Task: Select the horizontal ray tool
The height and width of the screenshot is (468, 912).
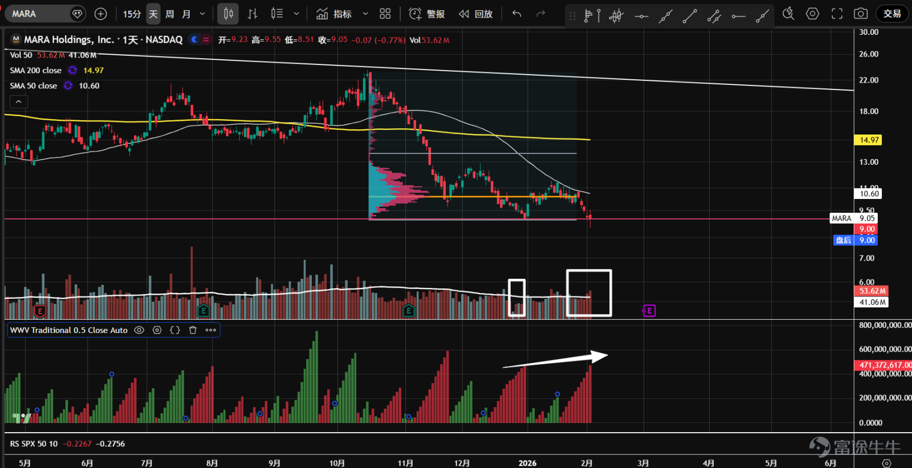Action: [739, 16]
